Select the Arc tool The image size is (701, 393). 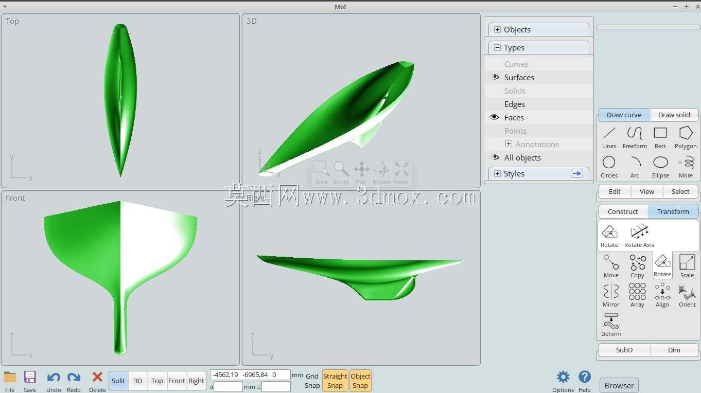[x=635, y=167]
